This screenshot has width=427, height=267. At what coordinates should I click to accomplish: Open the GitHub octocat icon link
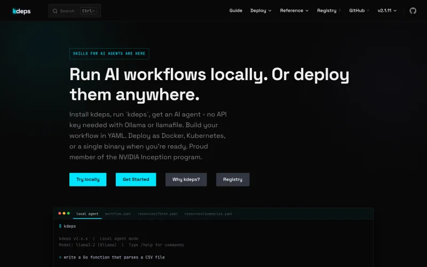[413, 11]
